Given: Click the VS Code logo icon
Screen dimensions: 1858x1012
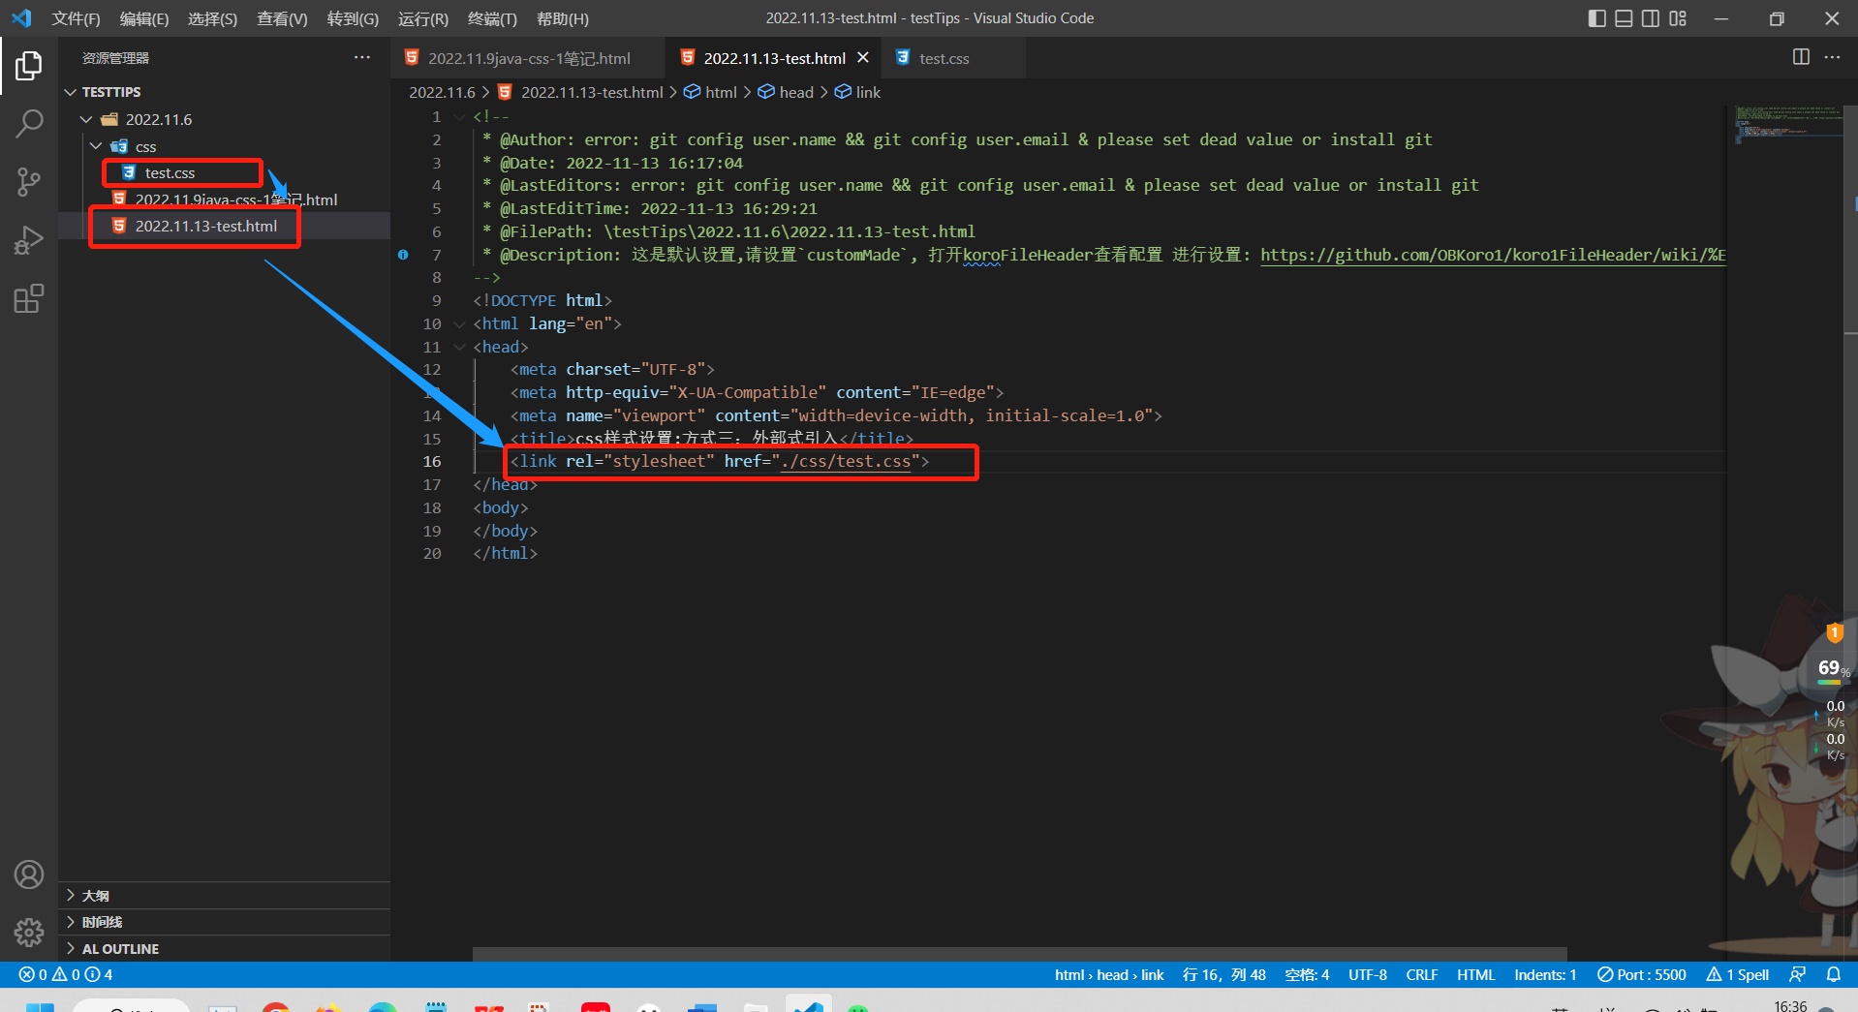Looking at the screenshot, I should pos(21,18).
